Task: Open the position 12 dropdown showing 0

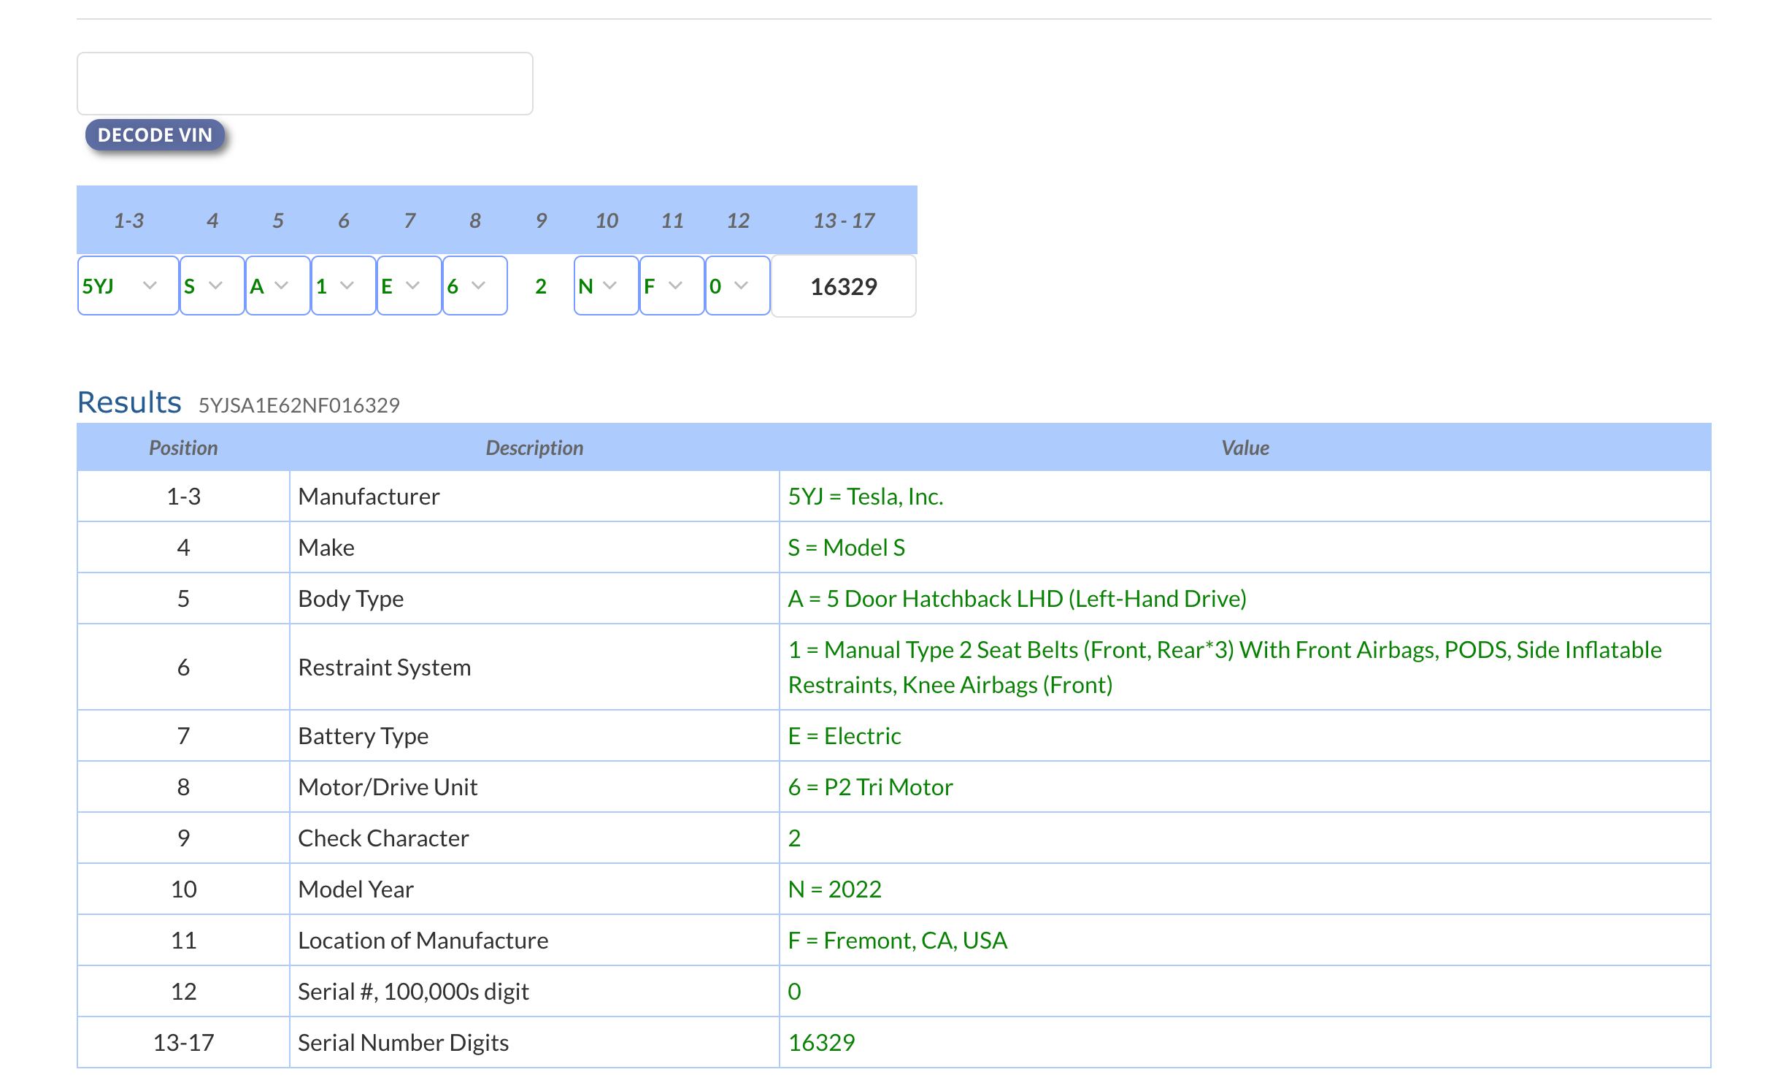Action: tap(737, 286)
